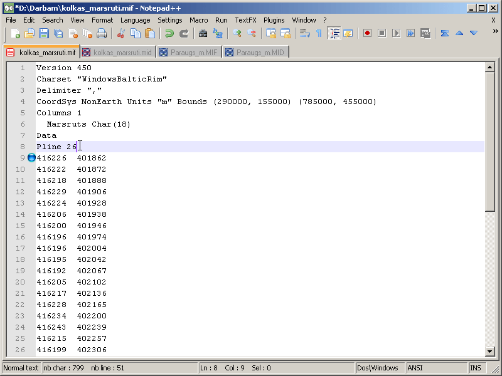Open the Run menu
The image size is (502, 376).
[x=222, y=20]
